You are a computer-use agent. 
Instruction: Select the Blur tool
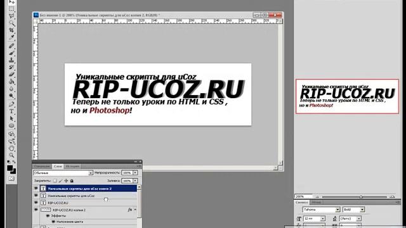(11, 89)
